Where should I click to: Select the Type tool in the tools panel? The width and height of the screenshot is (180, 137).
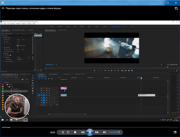(x=33, y=93)
